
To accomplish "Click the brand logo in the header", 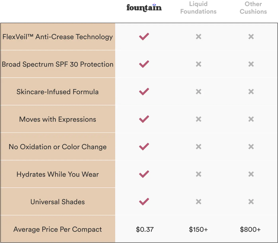I will click(x=144, y=8).
